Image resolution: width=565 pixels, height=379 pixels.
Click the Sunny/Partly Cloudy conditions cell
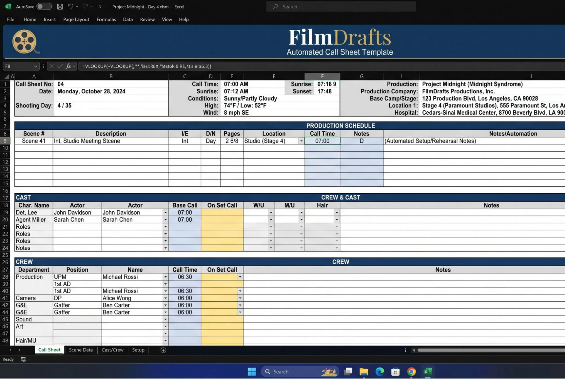[280, 99]
